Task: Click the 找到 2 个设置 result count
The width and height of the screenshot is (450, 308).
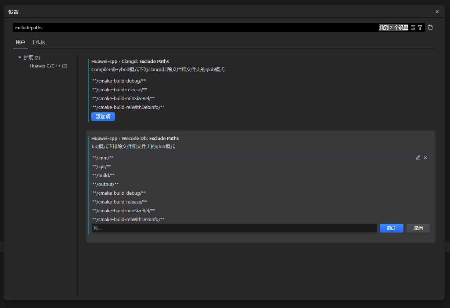Action: point(394,27)
